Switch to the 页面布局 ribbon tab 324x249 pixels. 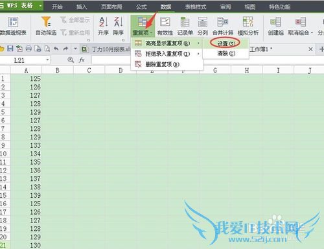(x=111, y=6)
